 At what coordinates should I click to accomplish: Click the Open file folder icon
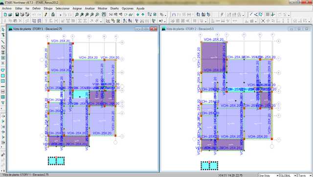tap(10, 15)
